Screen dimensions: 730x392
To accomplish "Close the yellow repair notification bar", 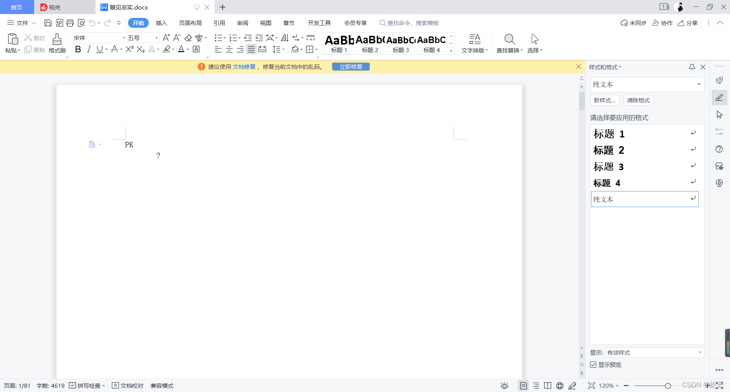I will click(579, 67).
